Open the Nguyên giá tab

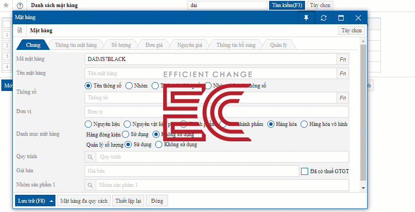(189, 45)
